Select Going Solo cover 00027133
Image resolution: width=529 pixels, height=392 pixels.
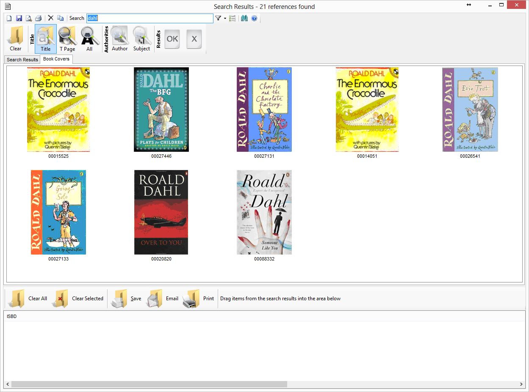point(58,212)
